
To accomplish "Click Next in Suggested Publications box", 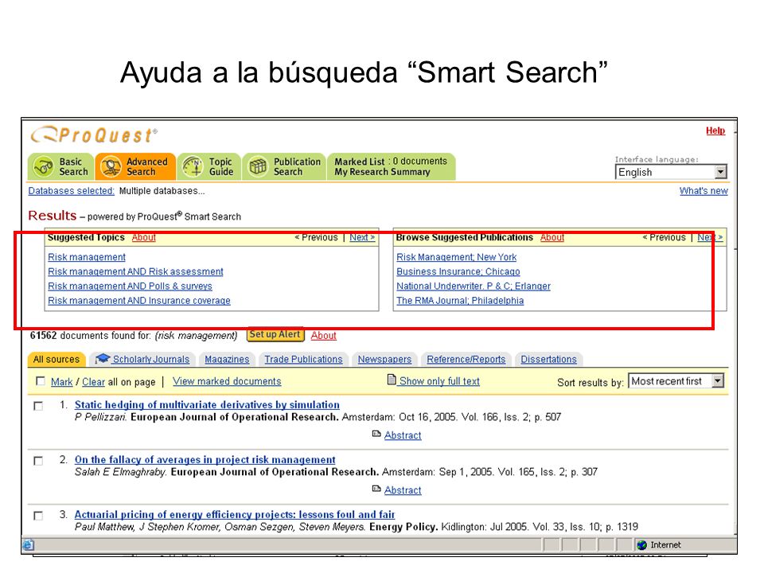I will 709,237.
